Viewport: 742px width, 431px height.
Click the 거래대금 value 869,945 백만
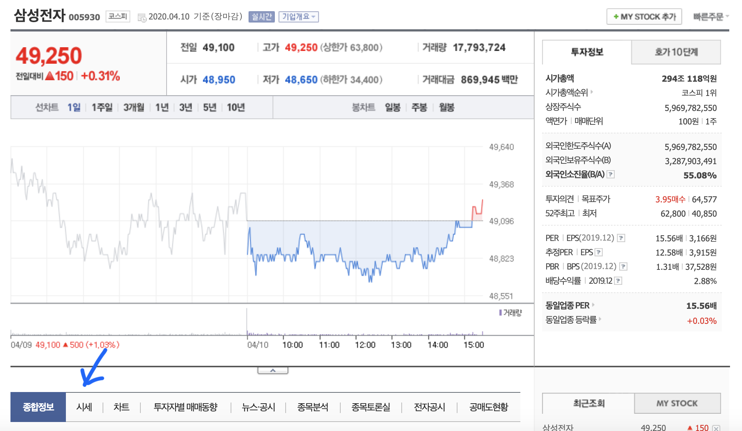[489, 80]
